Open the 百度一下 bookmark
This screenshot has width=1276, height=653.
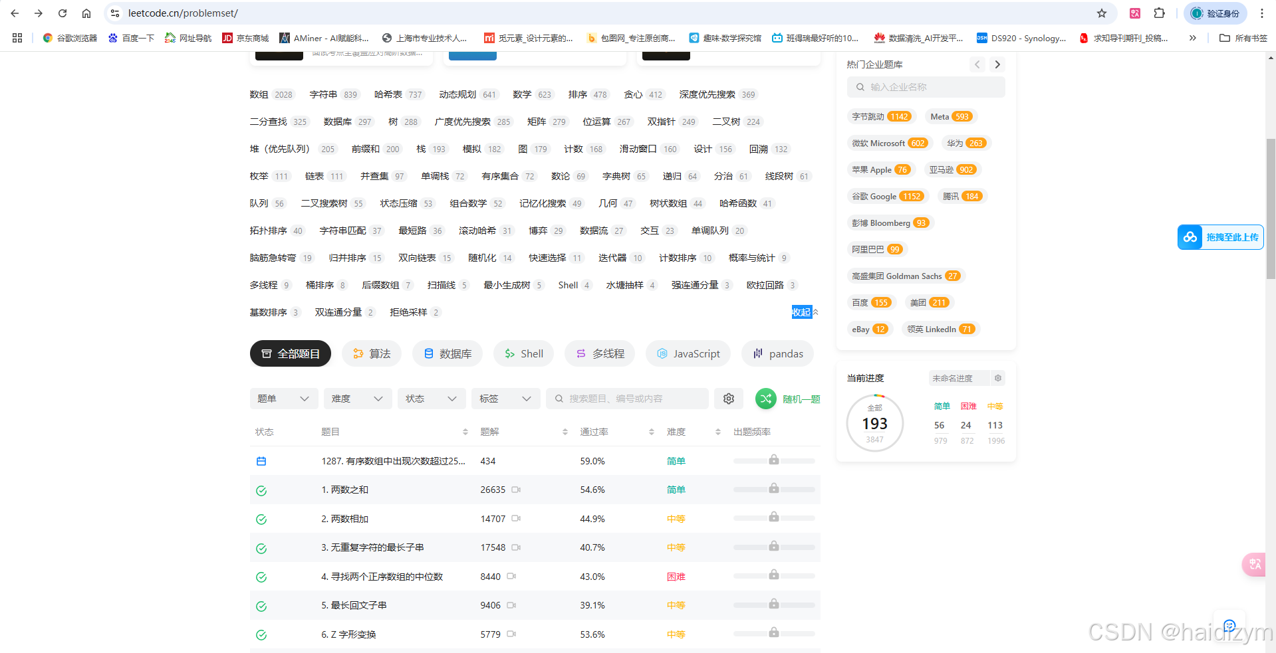tap(131, 38)
